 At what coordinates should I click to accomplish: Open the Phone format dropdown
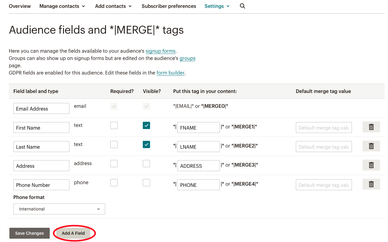(59, 209)
